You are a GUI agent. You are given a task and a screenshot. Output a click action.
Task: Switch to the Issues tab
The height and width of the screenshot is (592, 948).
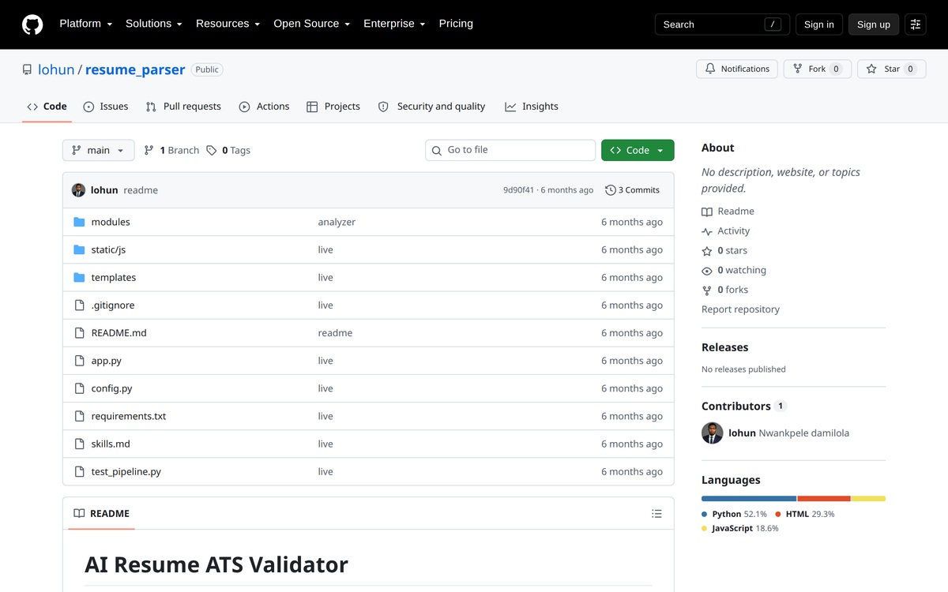[106, 107]
